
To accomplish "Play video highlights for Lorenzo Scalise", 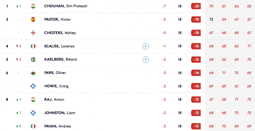I will [x=146, y=46].
